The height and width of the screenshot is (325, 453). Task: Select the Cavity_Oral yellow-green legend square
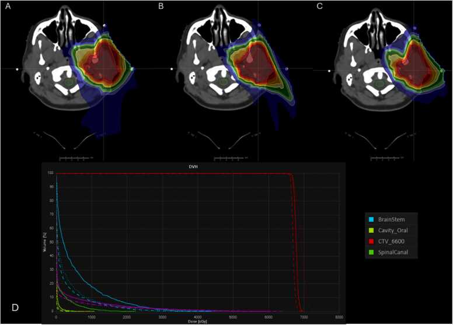371,229
